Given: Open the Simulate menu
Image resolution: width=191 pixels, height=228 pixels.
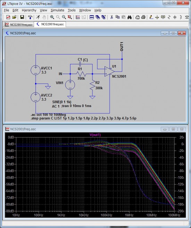Looking at the screenshot, I should (57, 10).
